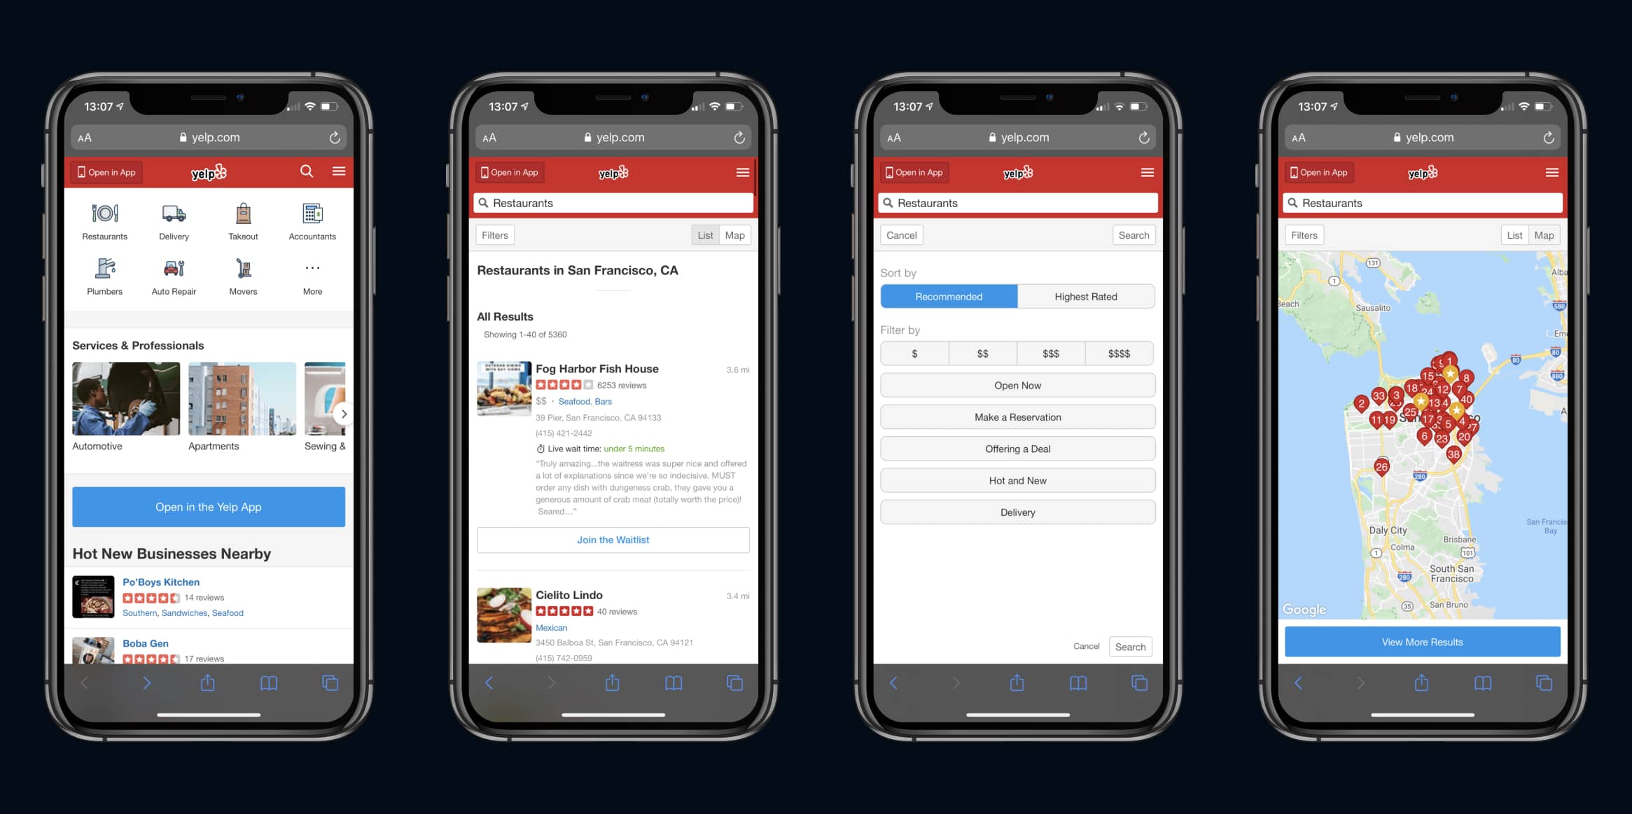Toggle Recommended sort option
Viewport: 1632px width, 814px height.
click(947, 297)
